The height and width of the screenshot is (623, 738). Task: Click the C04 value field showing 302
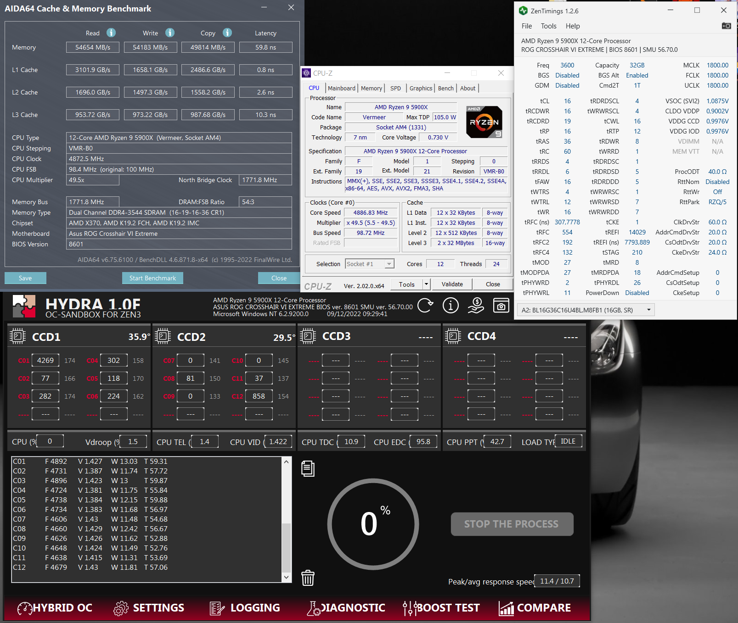(x=114, y=361)
